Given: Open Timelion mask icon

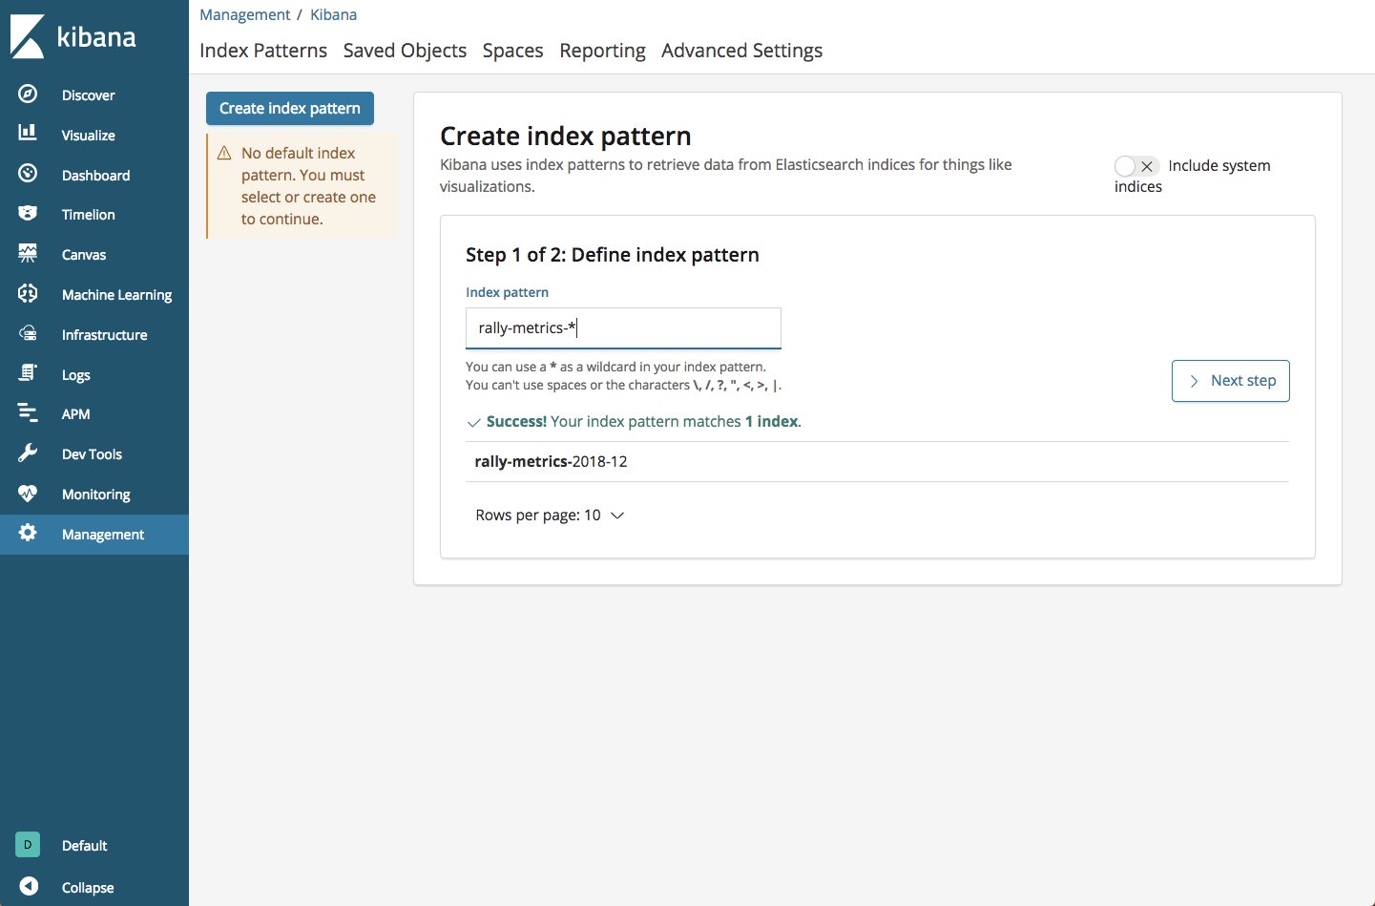Looking at the screenshot, I should [28, 213].
